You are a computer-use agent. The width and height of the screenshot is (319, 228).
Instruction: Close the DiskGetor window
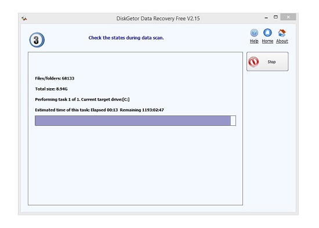(288, 17)
